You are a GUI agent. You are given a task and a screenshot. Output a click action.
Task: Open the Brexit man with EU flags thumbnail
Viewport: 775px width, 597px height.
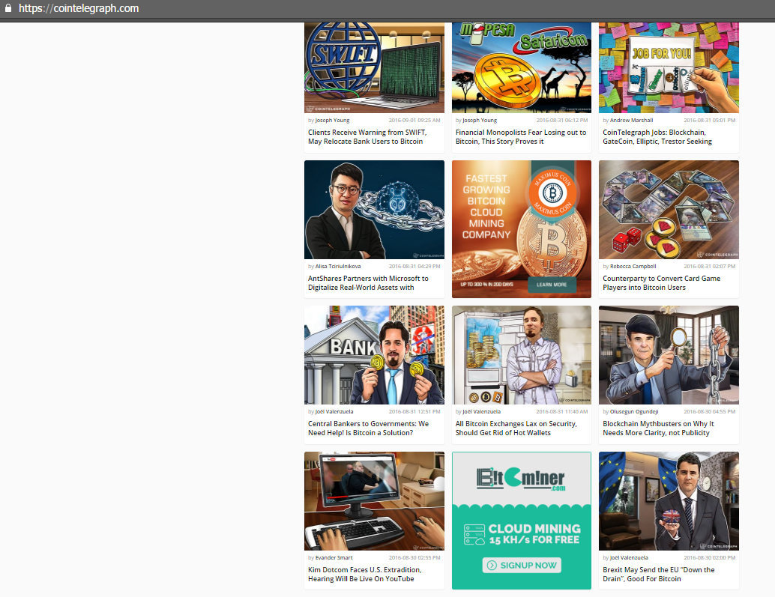(669, 500)
